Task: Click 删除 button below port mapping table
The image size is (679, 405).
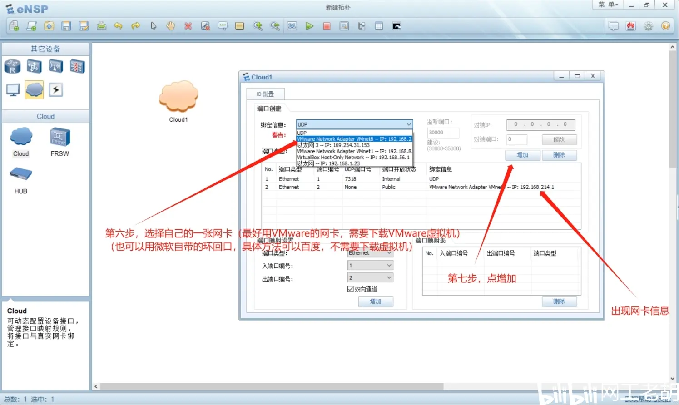Action: point(559,301)
